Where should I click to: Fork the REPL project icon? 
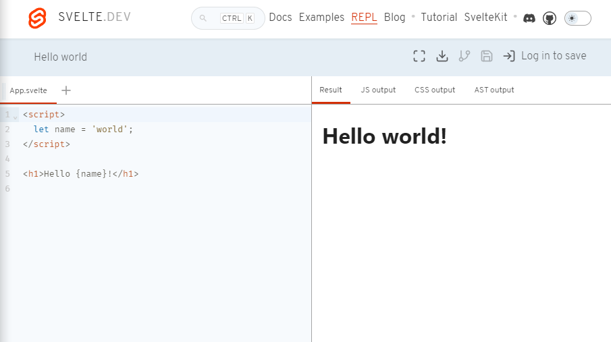pos(464,56)
